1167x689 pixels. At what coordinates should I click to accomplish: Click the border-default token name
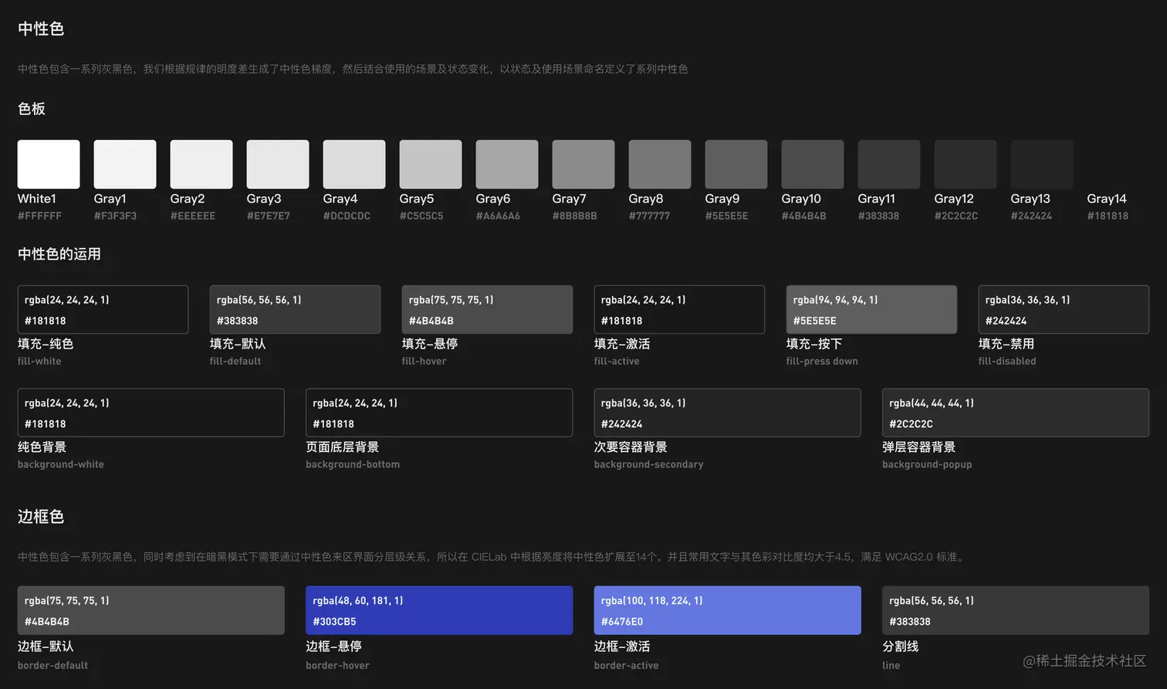[53, 666]
